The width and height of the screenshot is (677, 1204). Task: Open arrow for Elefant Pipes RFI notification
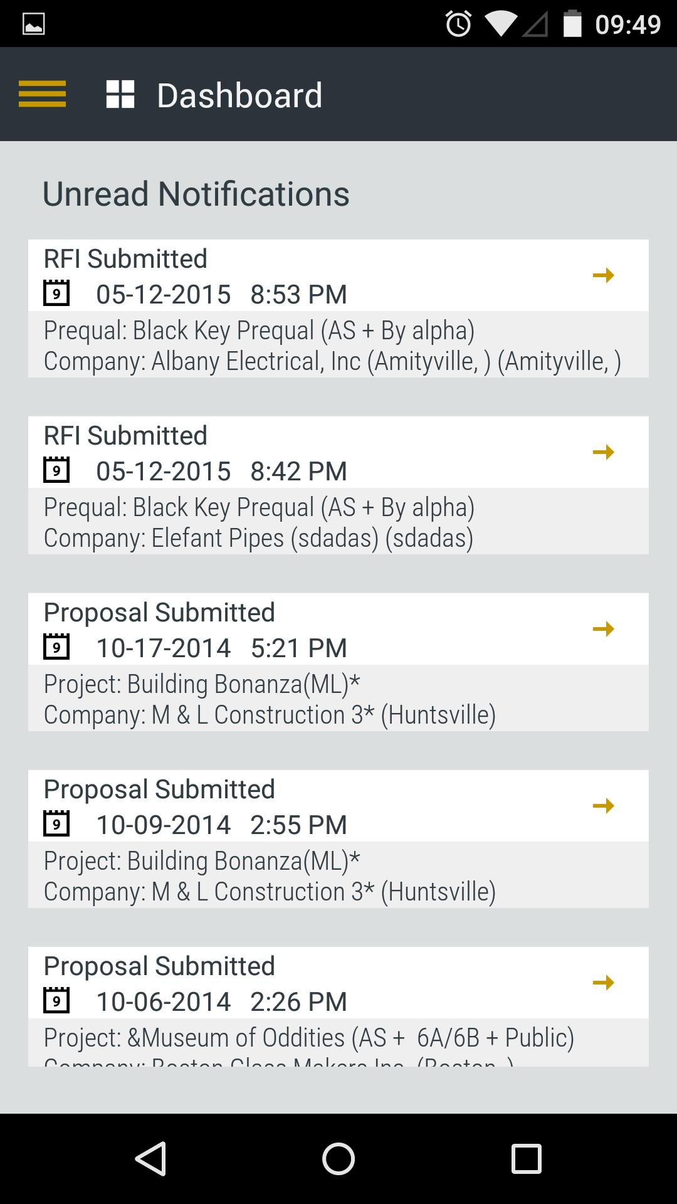click(603, 452)
